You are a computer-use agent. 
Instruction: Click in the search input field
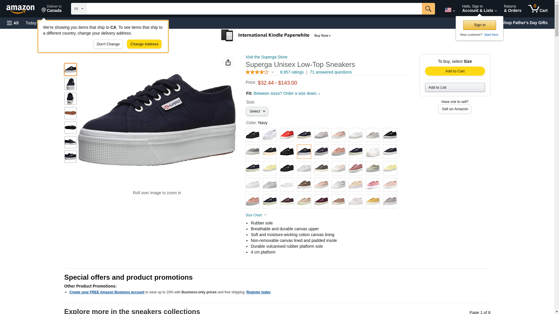[254, 9]
